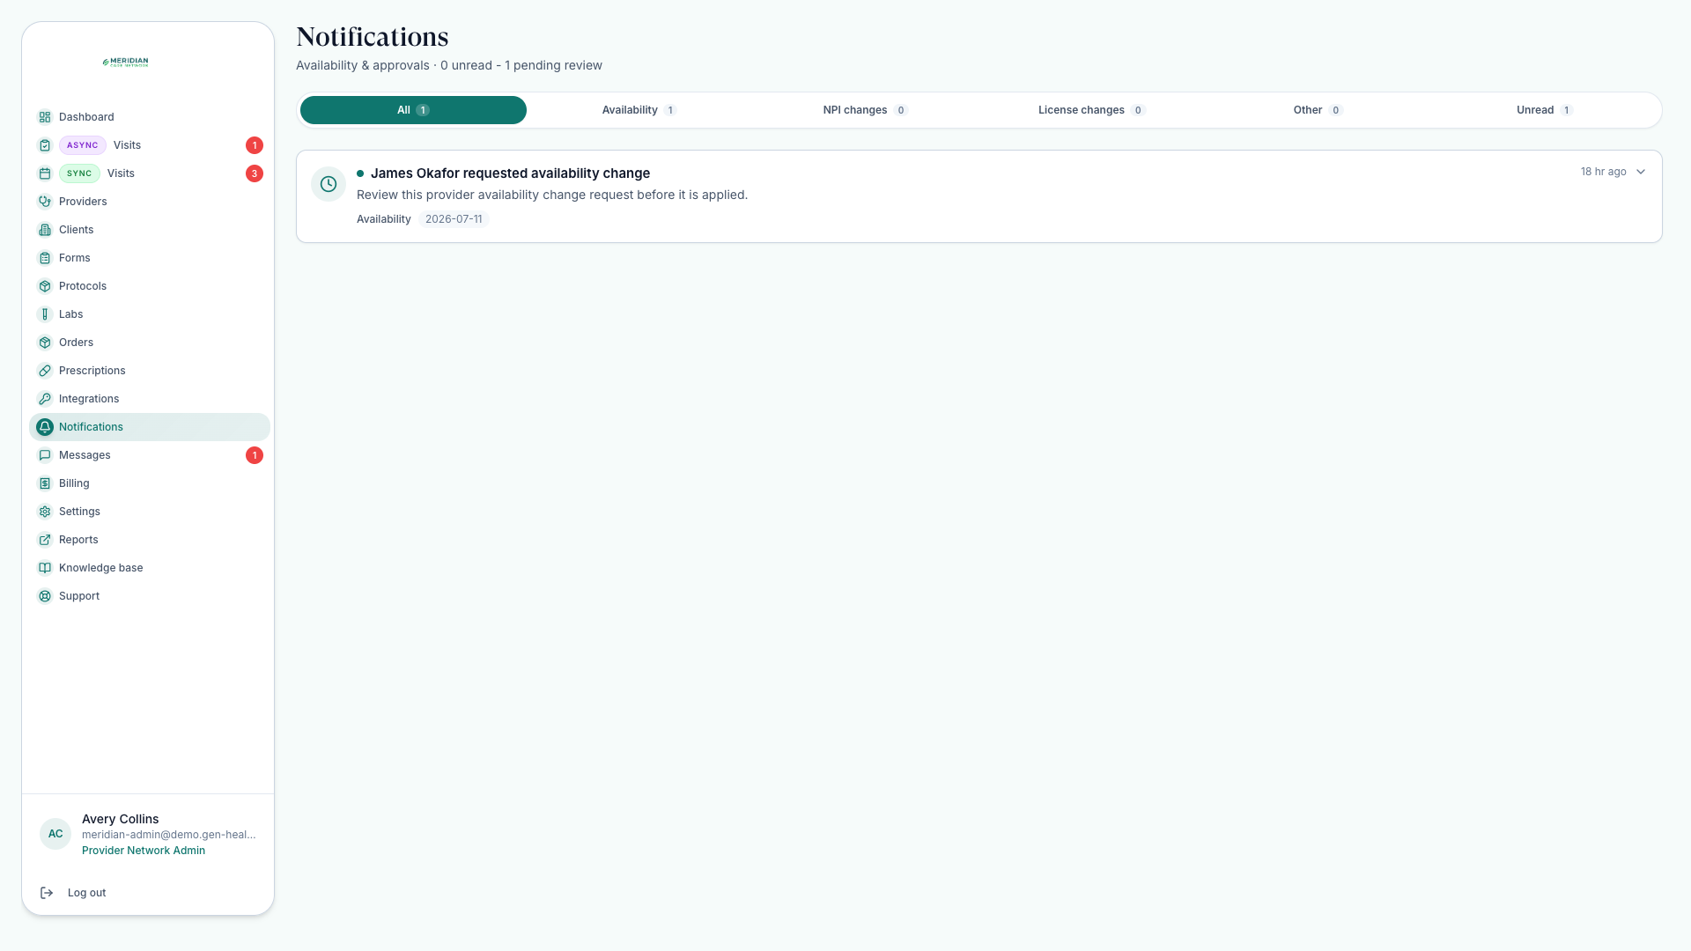Click the '2026-07-11' date tag
1691x951 pixels.
pyautogui.click(x=454, y=219)
